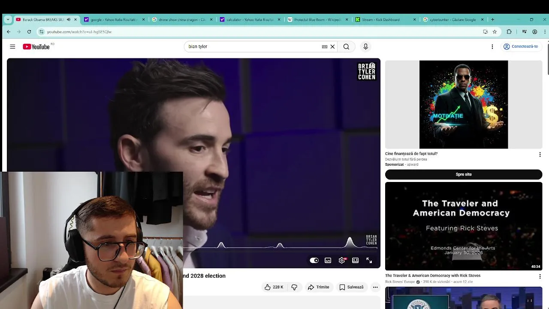549x309 pixels.
Task: Close the Stream Kick Dashboard tab
Action: [414, 19]
